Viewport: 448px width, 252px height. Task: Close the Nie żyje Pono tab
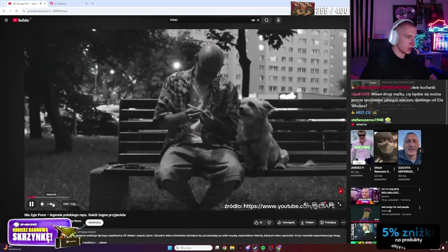(x=45, y=3)
